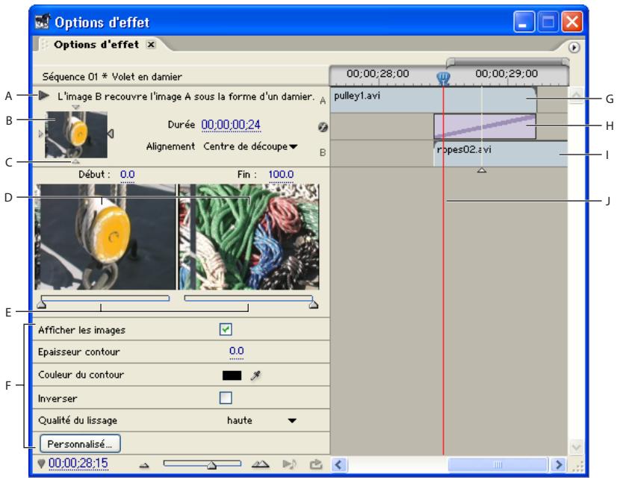Open the Alignement dropdown
This screenshot has width=617, height=480.
click(x=251, y=146)
